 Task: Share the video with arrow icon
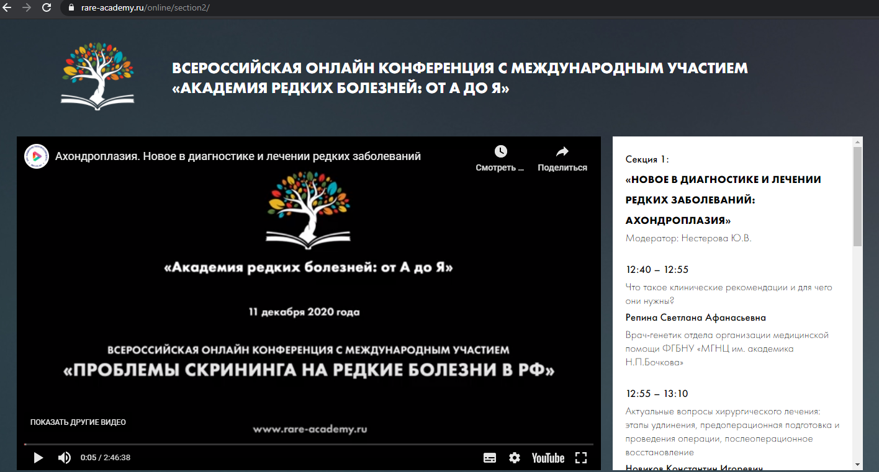(562, 152)
